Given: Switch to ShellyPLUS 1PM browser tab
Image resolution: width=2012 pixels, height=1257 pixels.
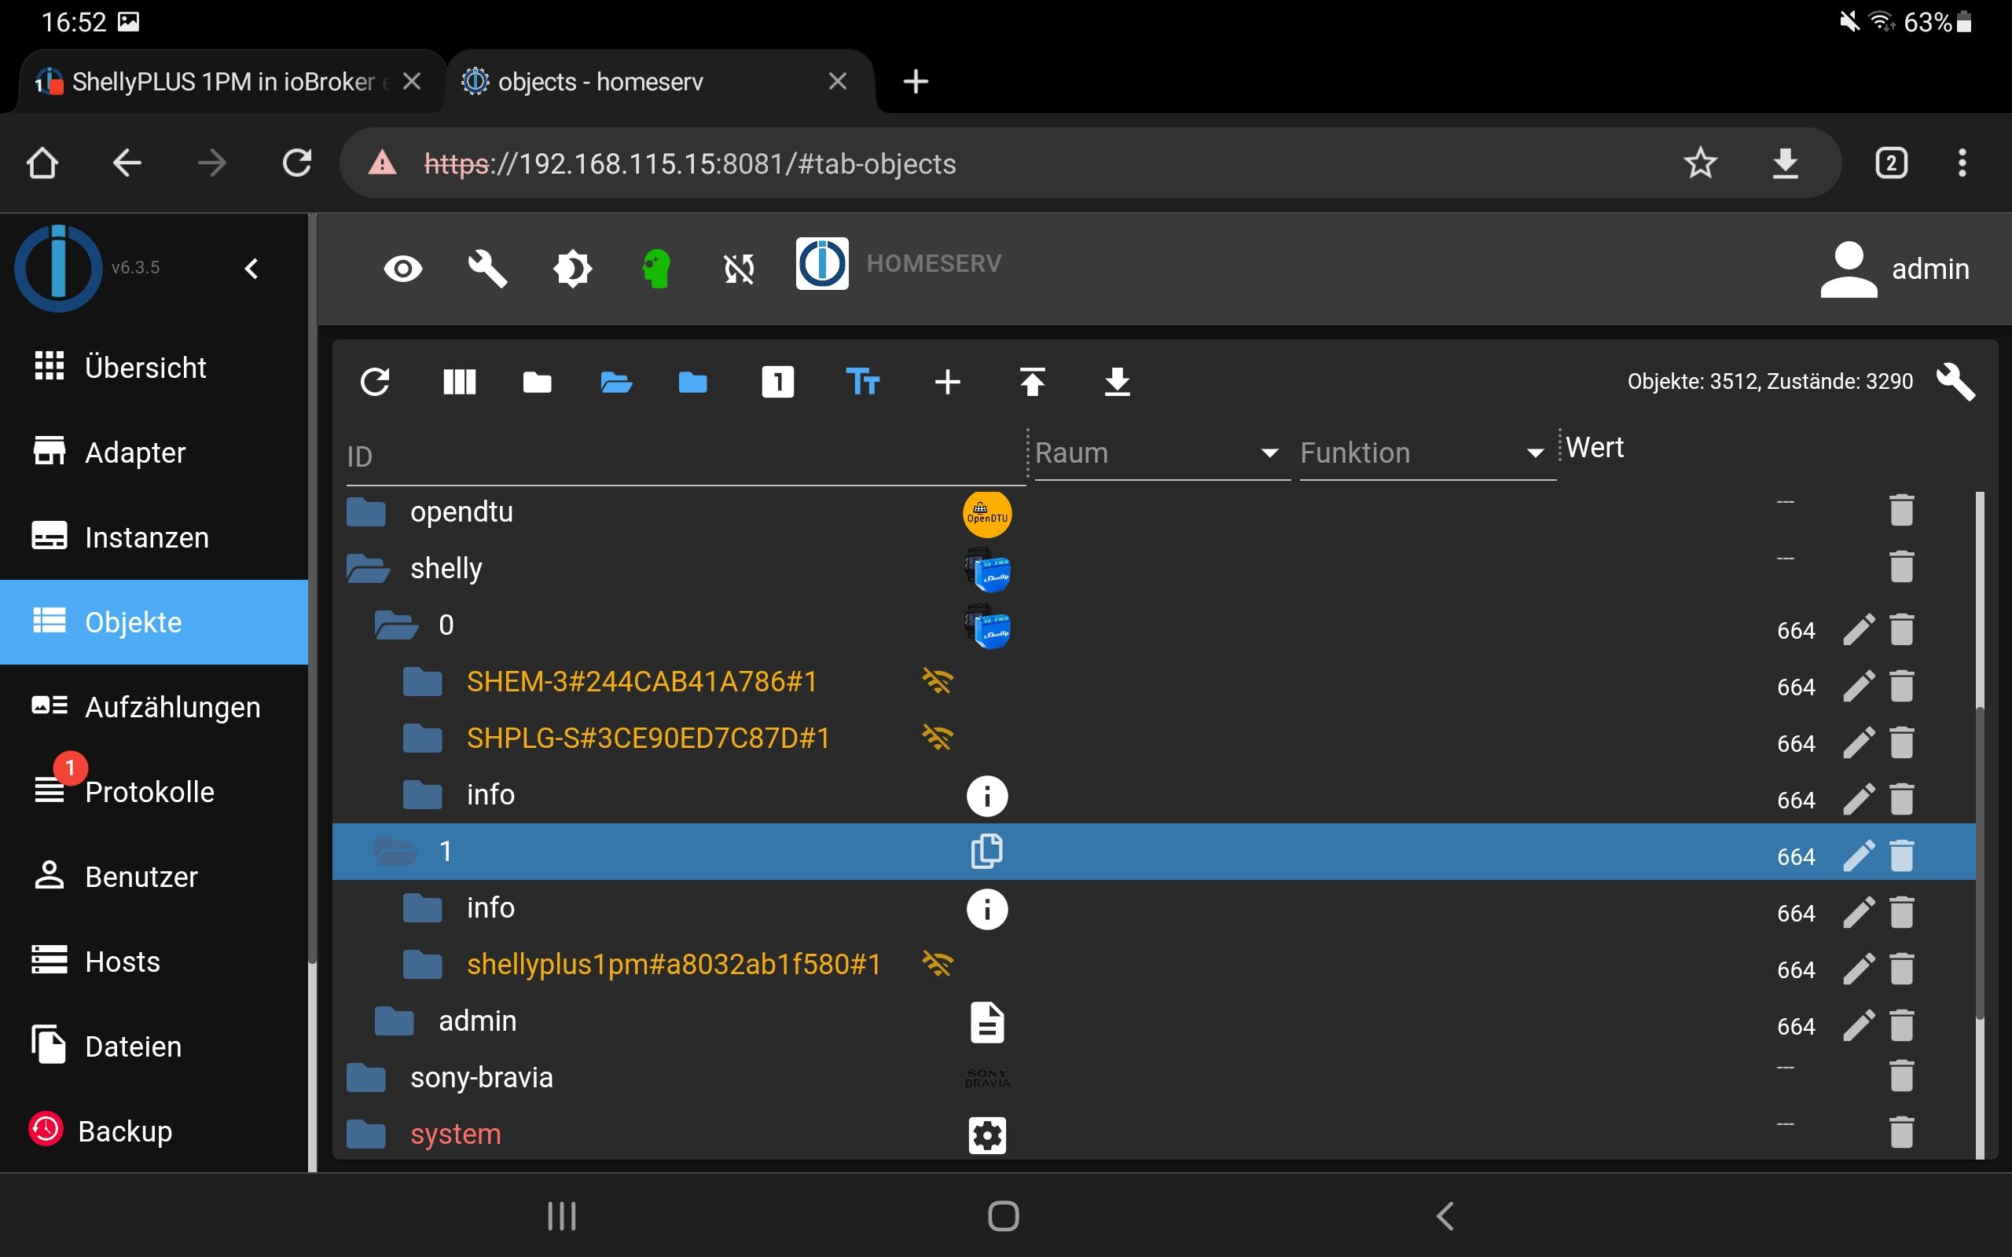Looking at the screenshot, I should pos(223,82).
